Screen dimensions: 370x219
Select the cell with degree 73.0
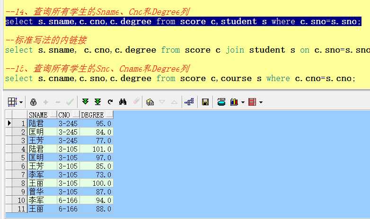point(97,174)
